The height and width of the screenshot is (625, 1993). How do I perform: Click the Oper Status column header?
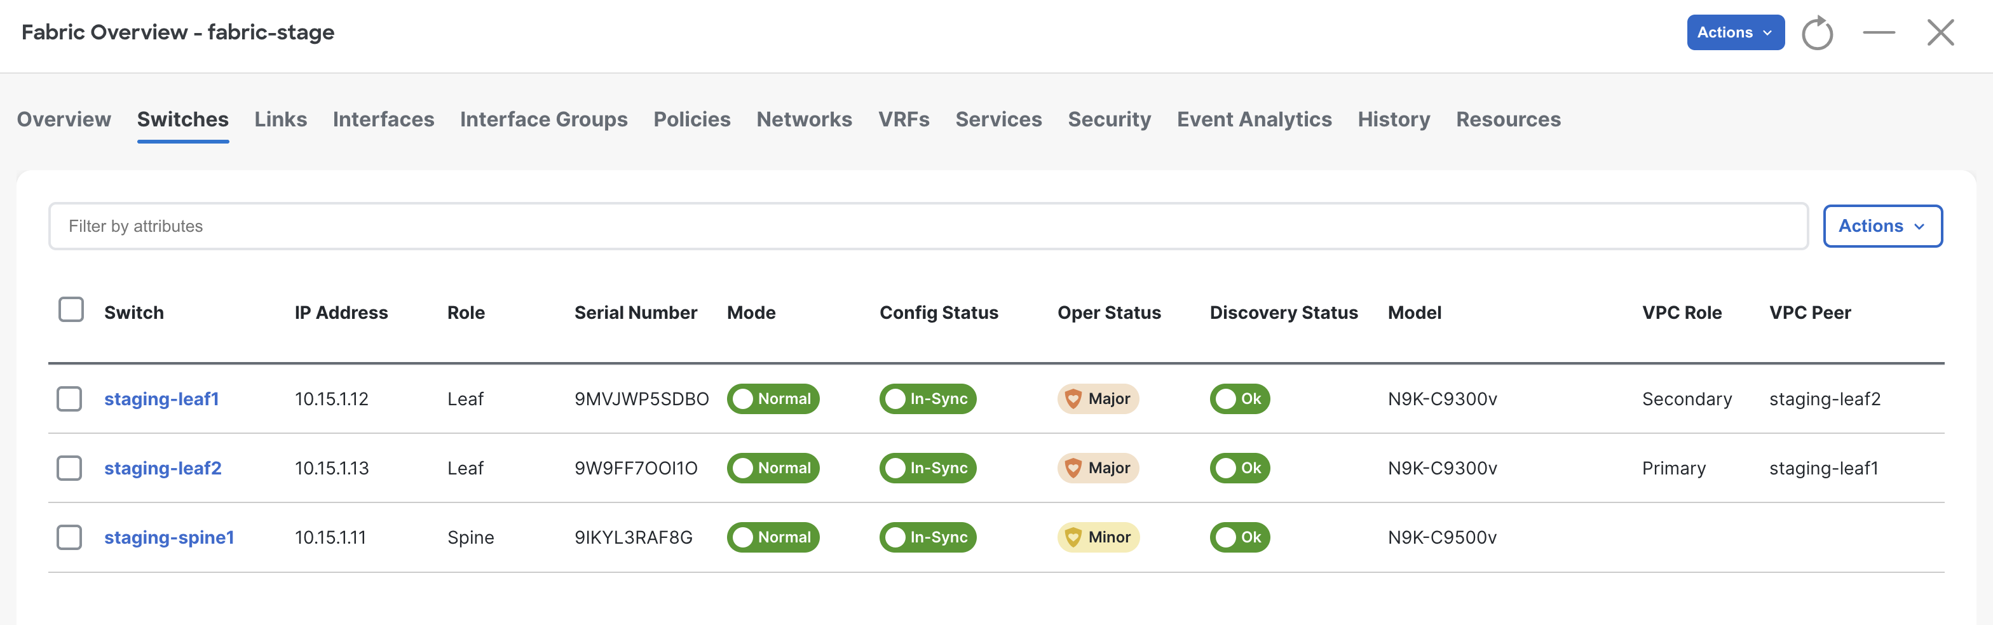(x=1109, y=312)
